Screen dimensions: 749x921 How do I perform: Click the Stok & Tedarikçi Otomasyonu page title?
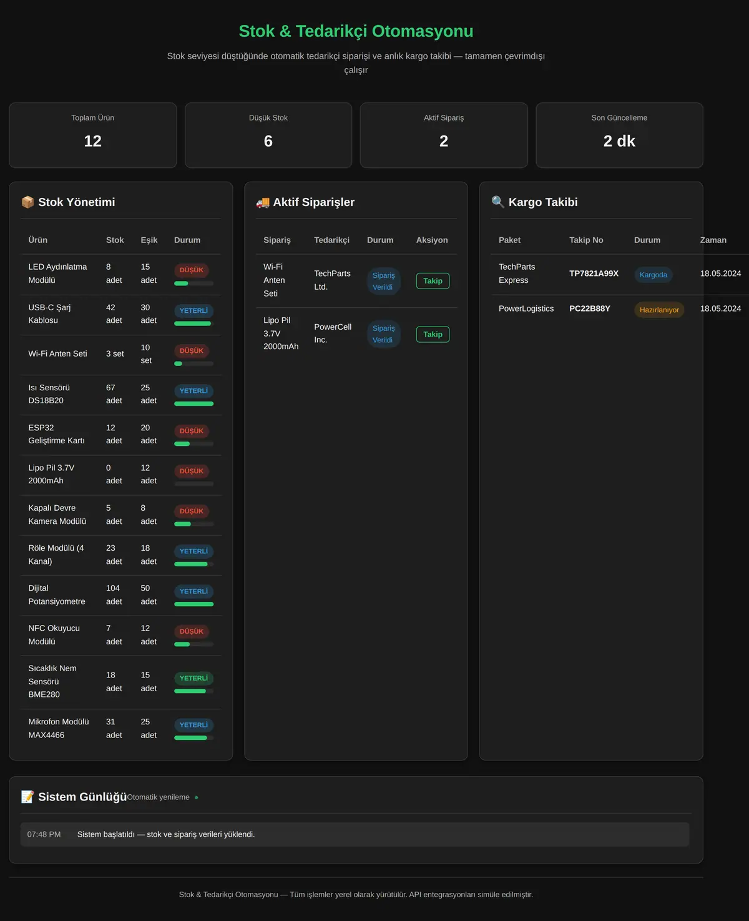356,31
